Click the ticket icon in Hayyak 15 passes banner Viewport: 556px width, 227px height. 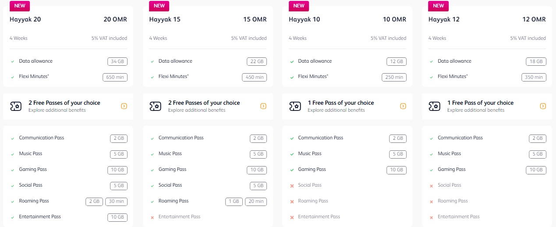[155, 106]
